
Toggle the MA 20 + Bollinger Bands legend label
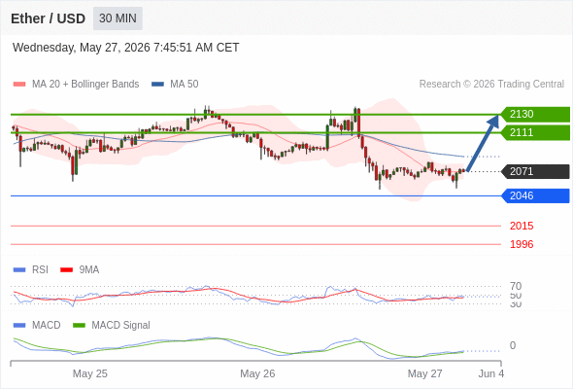pyautogui.click(x=85, y=85)
